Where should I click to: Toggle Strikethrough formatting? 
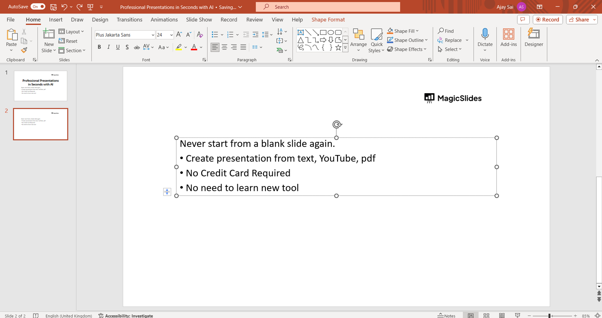click(x=137, y=47)
